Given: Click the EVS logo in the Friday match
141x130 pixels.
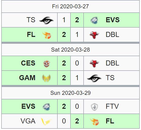Looking at the screenshot, I should pos(94,20).
